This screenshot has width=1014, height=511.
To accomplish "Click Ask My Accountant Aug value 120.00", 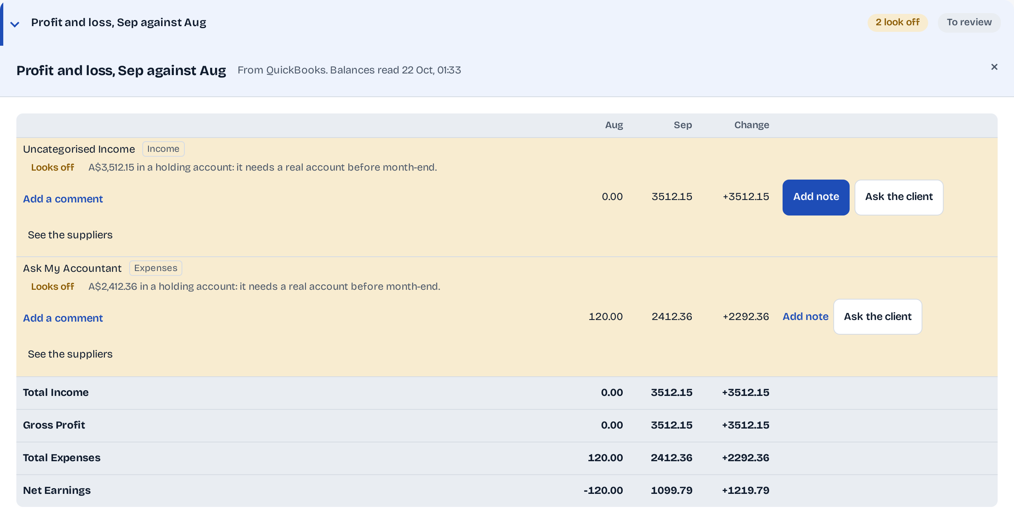I will coord(606,316).
